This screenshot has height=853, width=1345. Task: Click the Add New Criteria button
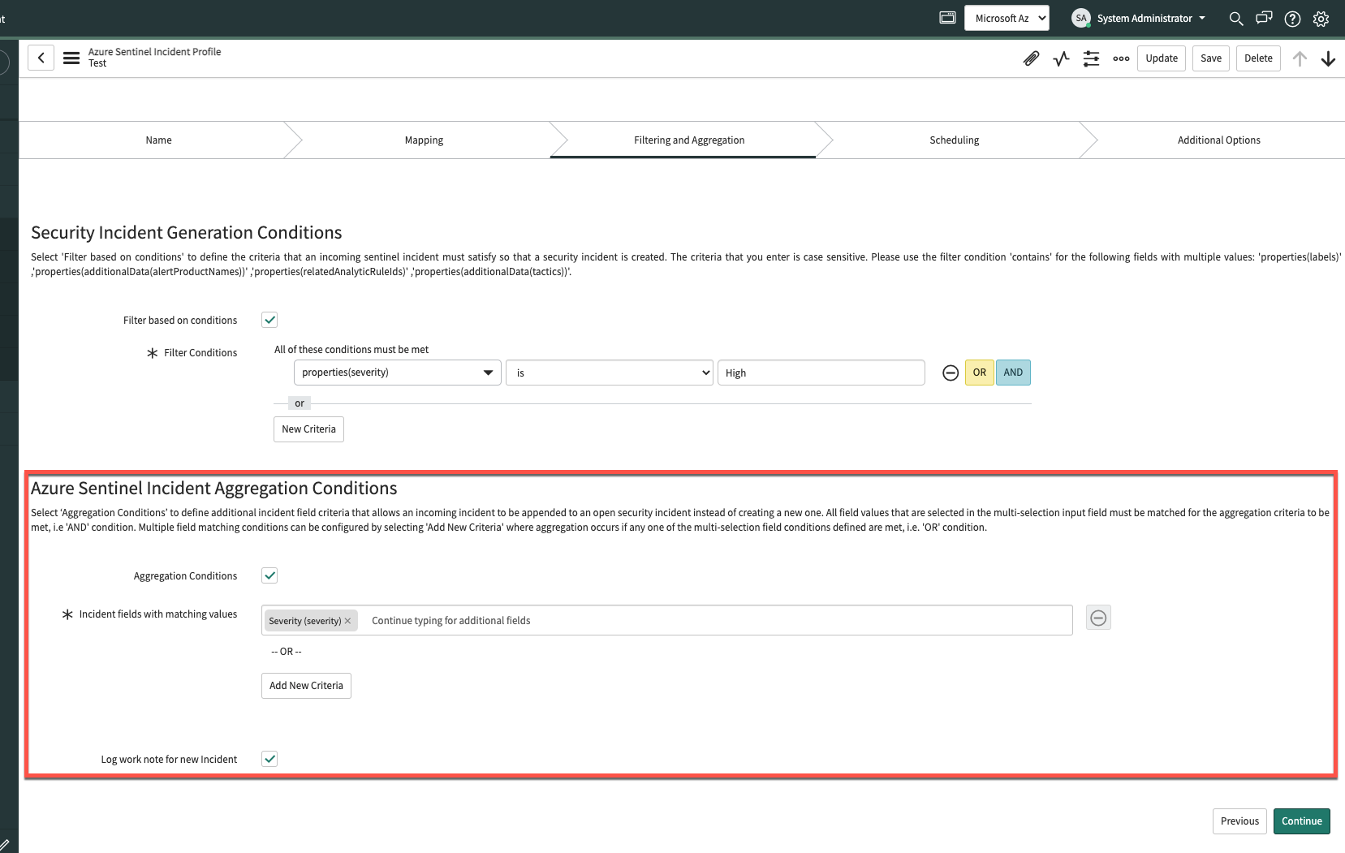pos(306,686)
